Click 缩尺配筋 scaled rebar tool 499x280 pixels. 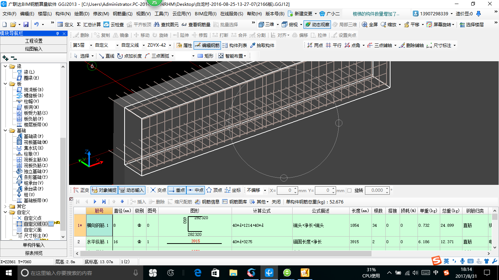tap(180, 202)
